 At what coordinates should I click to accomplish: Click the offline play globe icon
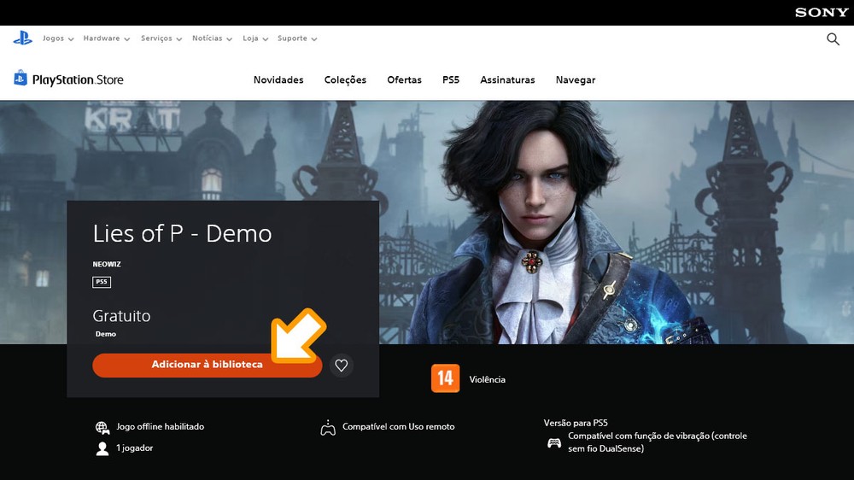coord(102,428)
